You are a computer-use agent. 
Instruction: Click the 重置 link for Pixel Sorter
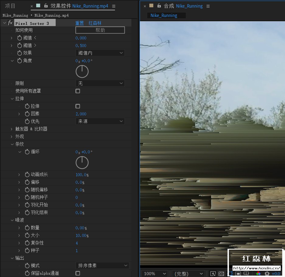80,23
